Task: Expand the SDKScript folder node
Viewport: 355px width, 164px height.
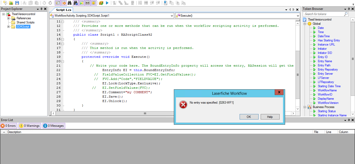Action: click(8, 27)
